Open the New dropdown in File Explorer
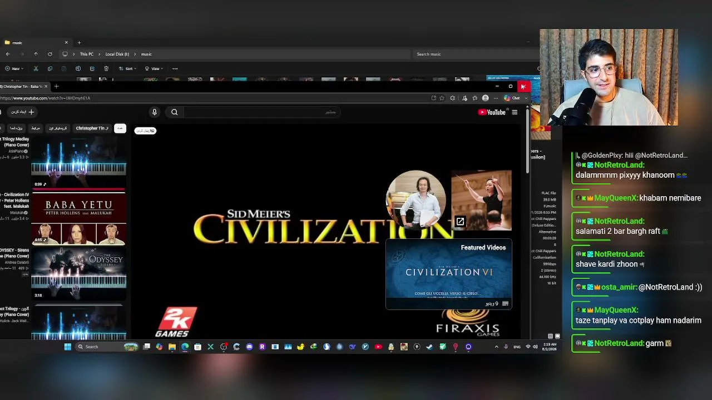The image size is (712, 400). [14, 69]
